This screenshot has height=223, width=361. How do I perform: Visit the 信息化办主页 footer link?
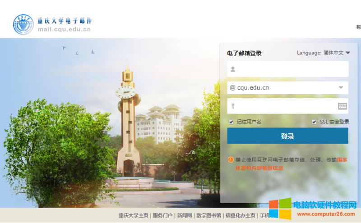[241, 216]
